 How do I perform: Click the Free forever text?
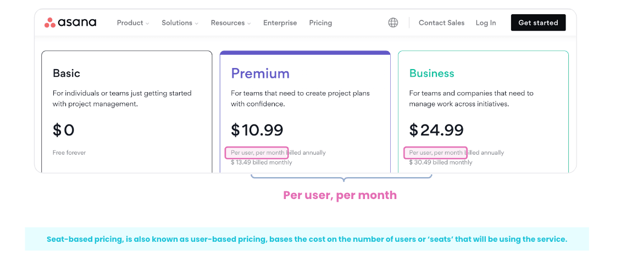tap(69, 152)
